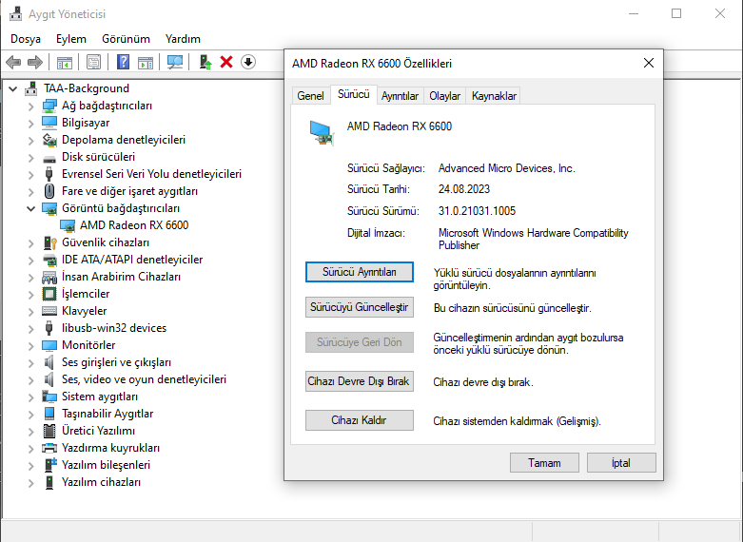Click Sürücüyü Güncelleştir button
The width and height of the screenshot is (743, 542).
(x=360, y=307)
